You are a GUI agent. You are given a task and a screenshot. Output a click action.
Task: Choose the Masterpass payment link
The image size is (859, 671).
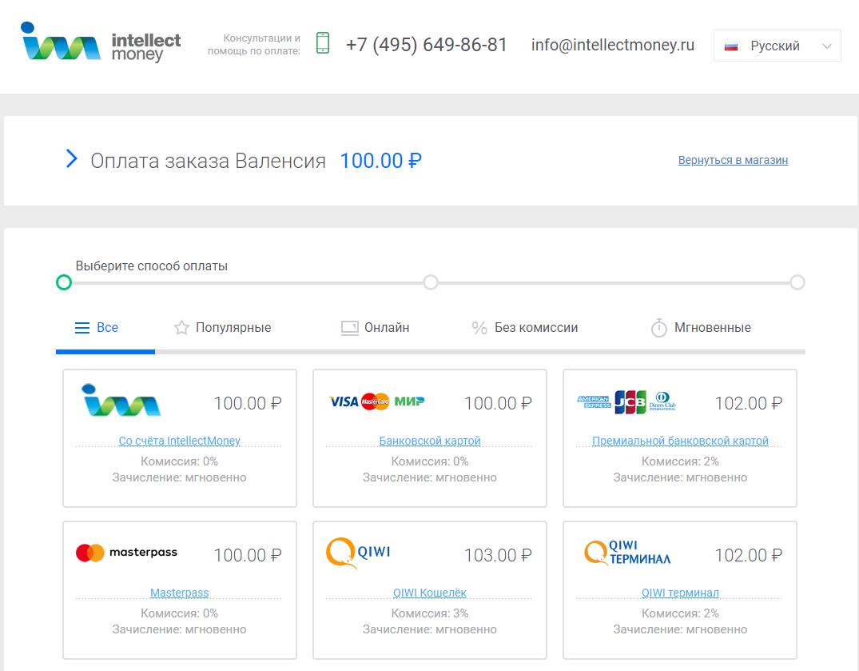pyautogui.click(x=180, y=593)
